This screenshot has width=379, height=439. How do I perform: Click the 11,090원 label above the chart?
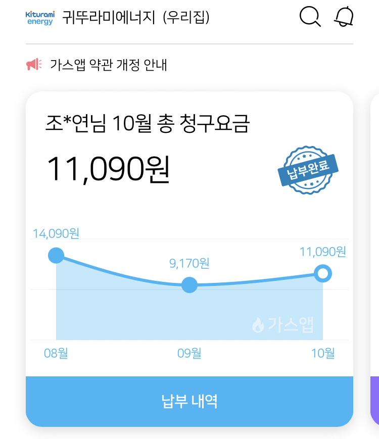tap(323, 252)
